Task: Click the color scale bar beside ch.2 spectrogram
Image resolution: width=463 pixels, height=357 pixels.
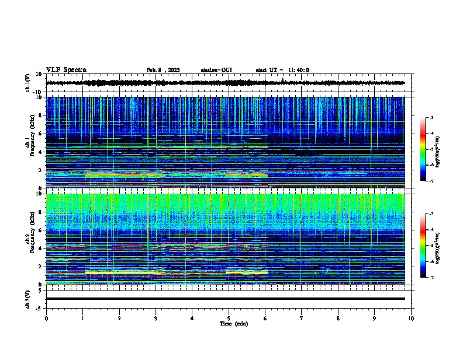Action: click(423, 246)
